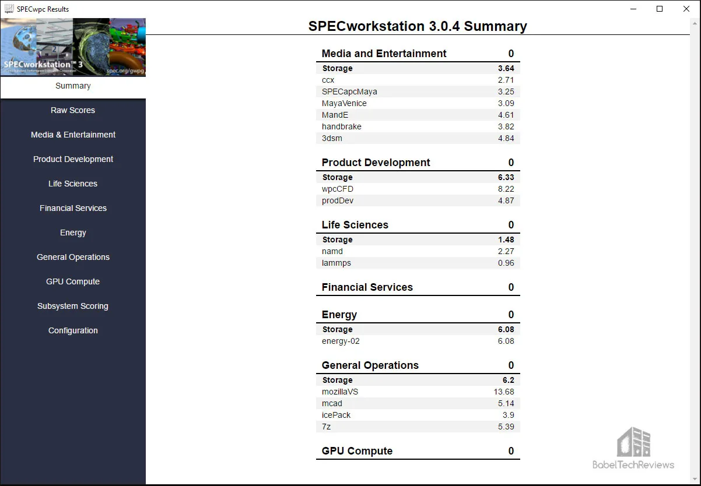Click the 'SPECworkstation 3.0.4 Summary' heading

pyautogui.click(x=418, y=26)
